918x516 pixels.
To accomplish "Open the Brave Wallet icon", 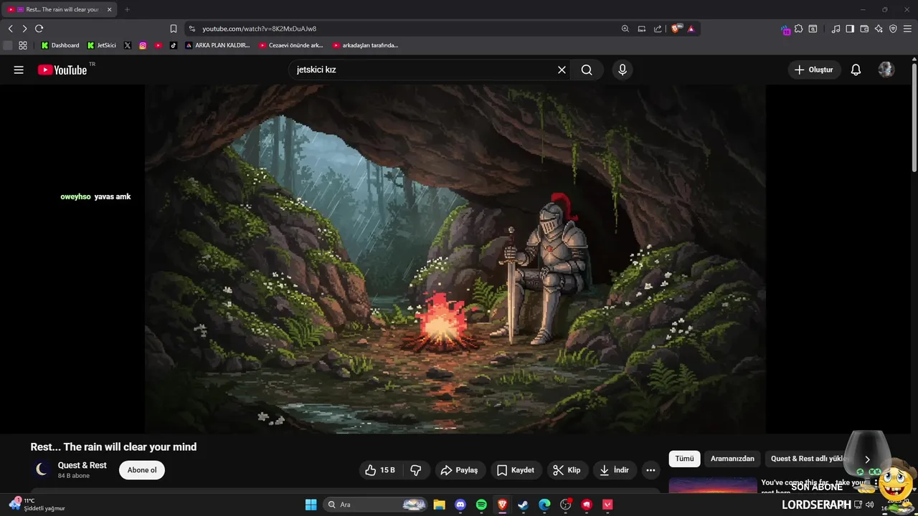I will click(x=864, y=29).
